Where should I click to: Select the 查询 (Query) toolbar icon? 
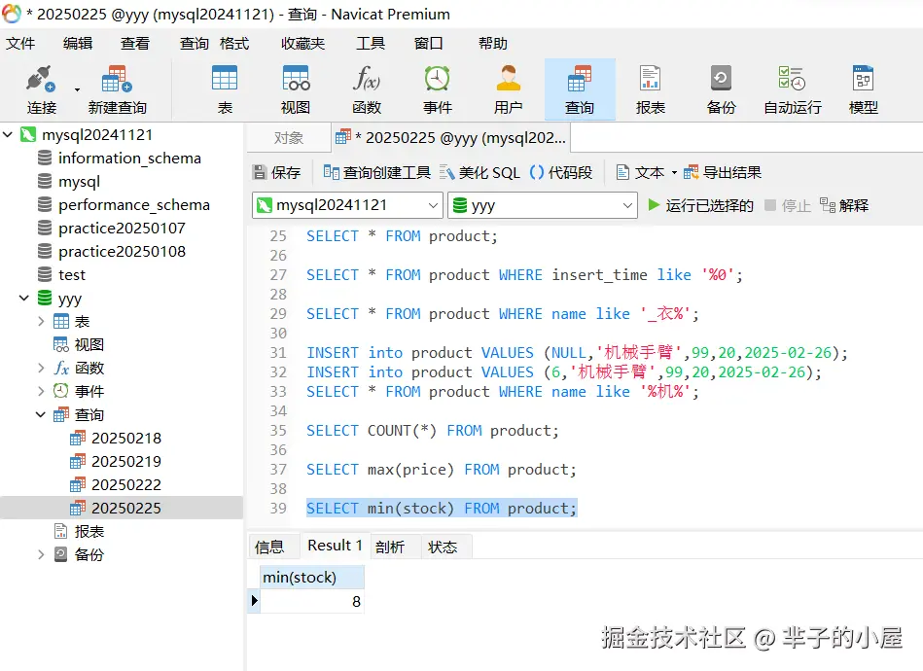pos(580,89)
